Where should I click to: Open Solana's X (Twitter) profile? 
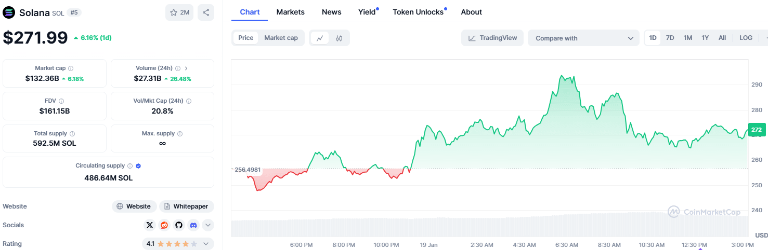point(150,225)
